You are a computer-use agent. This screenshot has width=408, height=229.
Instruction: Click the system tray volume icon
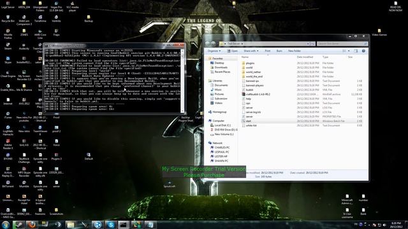pos(384,225)
